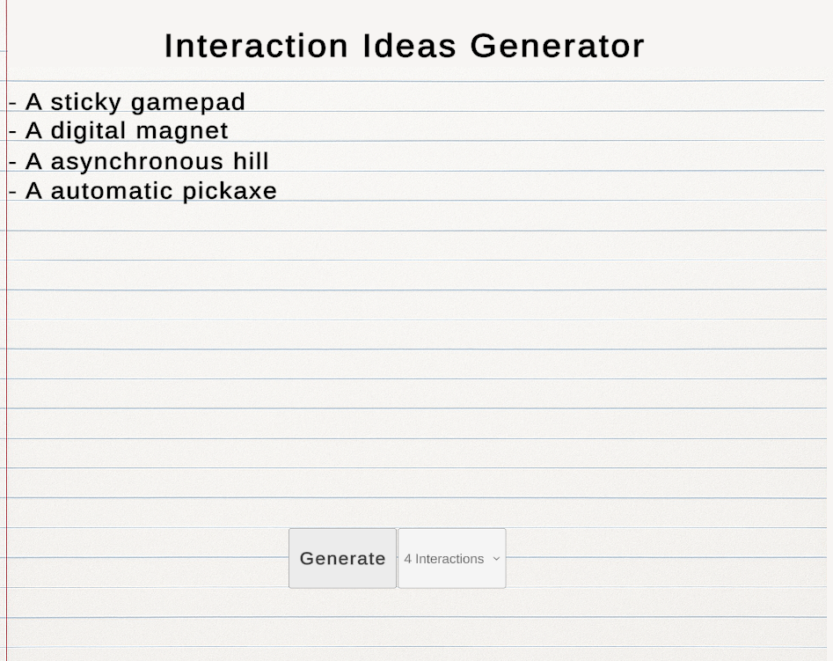Screen dimensions: 833x661
Task: Select the "A digital magnet" idea line
Action: click(119, 131)
